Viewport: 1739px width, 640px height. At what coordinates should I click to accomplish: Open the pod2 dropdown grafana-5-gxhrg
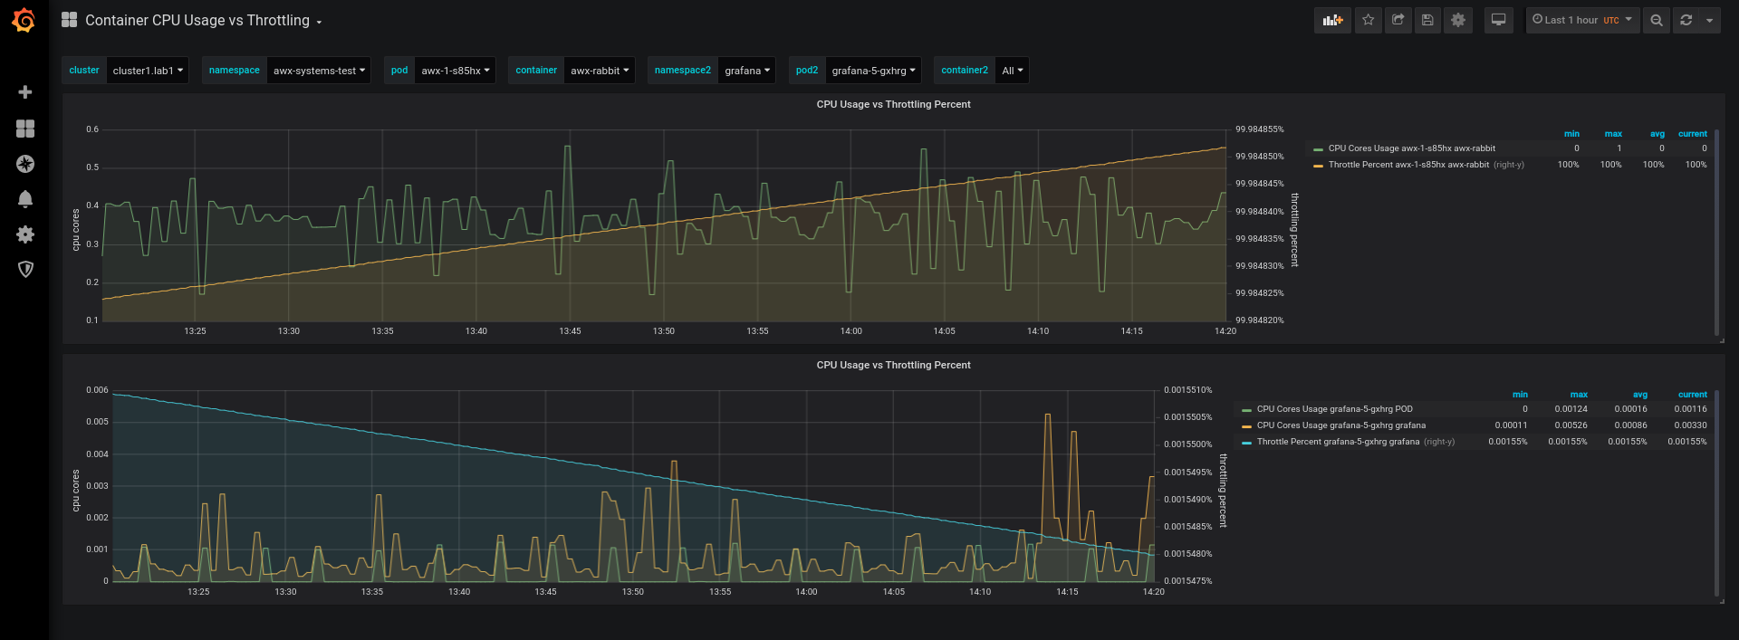tap(873, 70)
